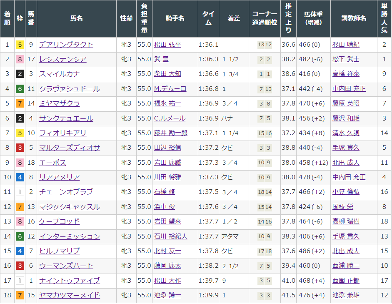This screenshot has width=392, height=304.
Task: Open trainer 高橋 祥泰 page
Action: (x=346, y=74)
